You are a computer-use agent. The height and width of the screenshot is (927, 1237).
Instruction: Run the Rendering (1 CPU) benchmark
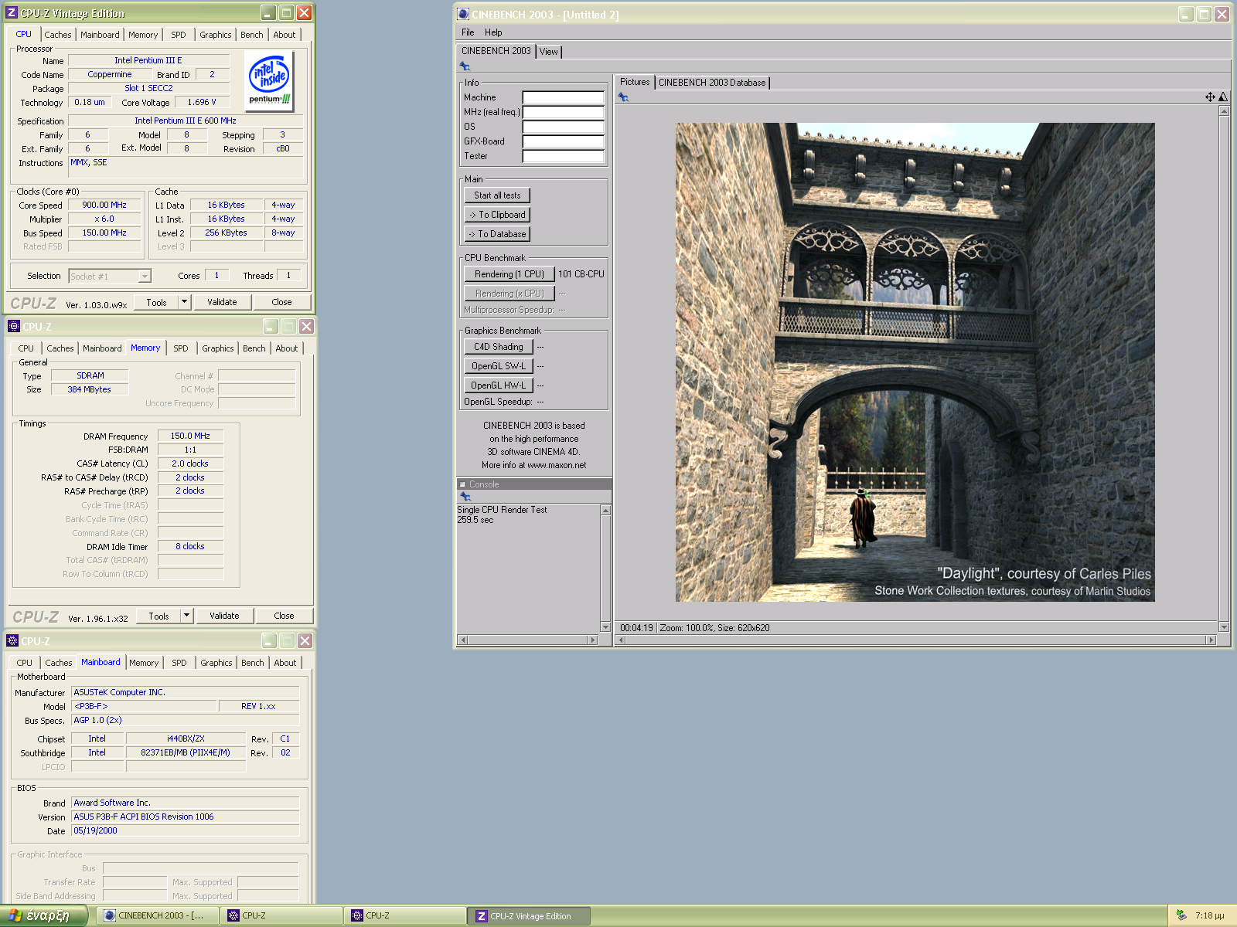click(509, 274)
